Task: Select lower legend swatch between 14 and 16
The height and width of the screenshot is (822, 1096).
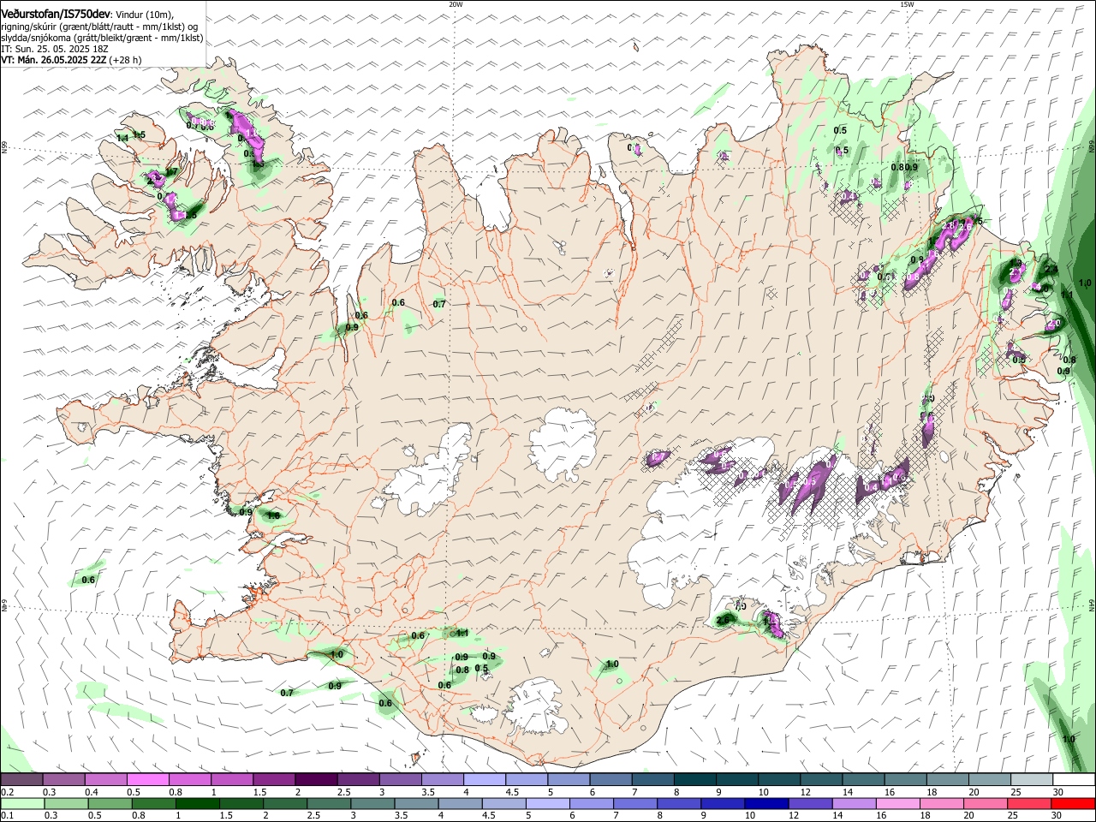Action: [855, 804]
